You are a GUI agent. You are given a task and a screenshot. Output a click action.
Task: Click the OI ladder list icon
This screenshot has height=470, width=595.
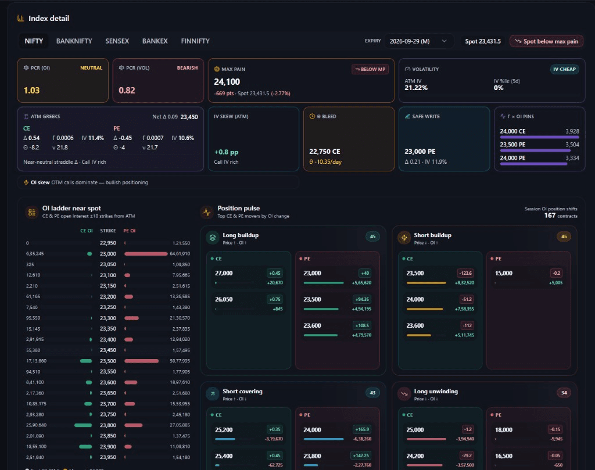(x=32, y=213)
